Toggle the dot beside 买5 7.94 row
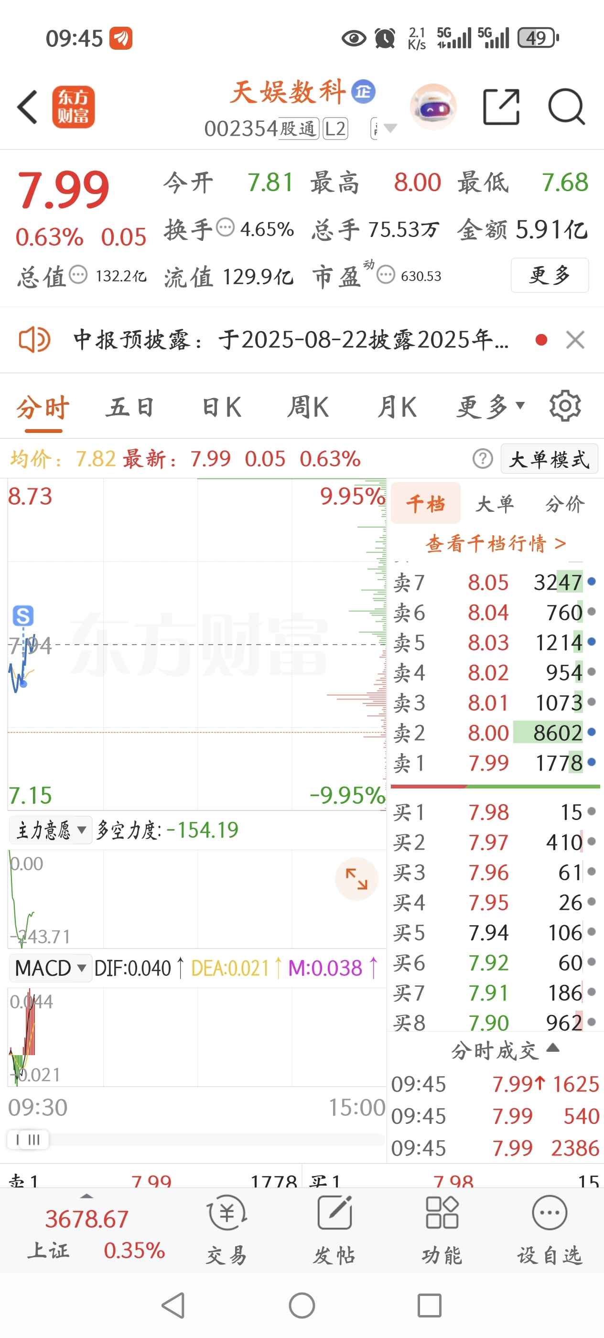This screenshot has width=604, height=1338. point(592,932)
